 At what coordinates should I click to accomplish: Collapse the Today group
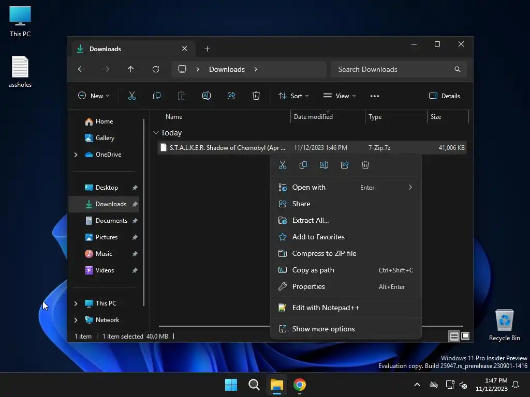(156, 133)
